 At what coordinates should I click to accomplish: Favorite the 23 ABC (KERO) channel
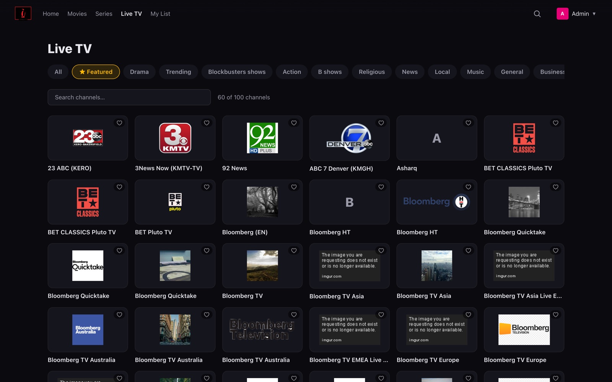coord(119,123)
